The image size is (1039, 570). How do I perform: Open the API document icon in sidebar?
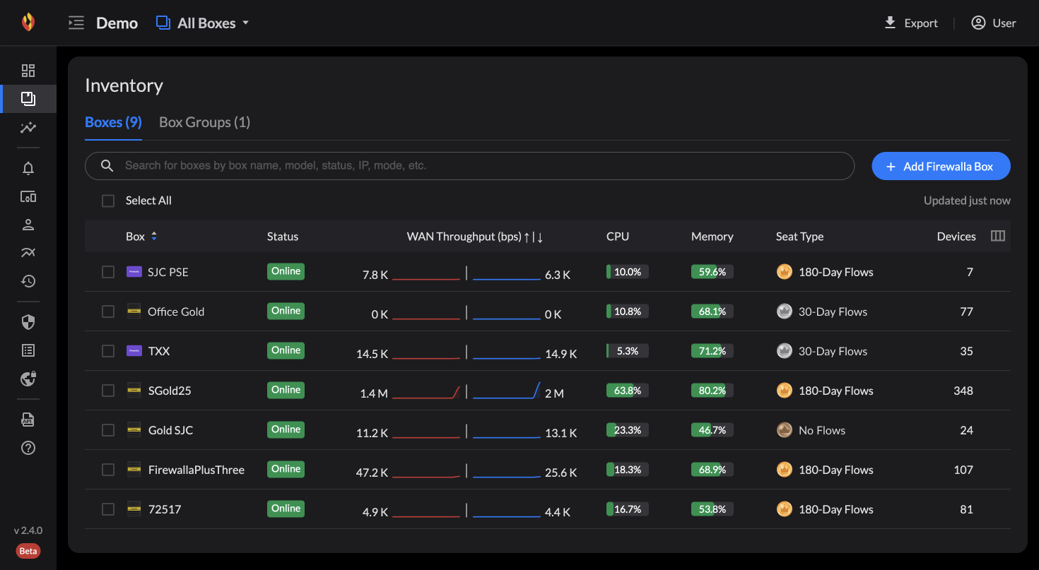28,420
